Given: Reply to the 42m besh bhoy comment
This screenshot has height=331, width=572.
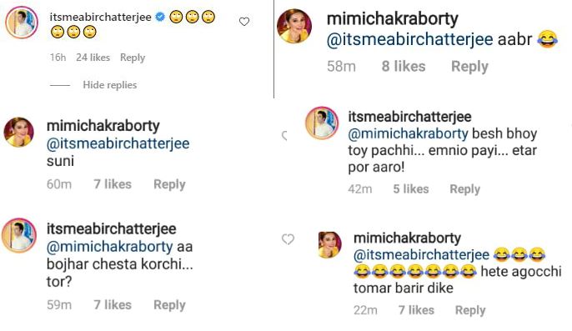Looking at the screenshot, I should 464,189.
